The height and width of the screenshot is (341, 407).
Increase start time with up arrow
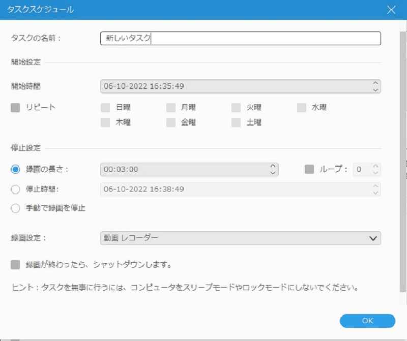(375, 83)
